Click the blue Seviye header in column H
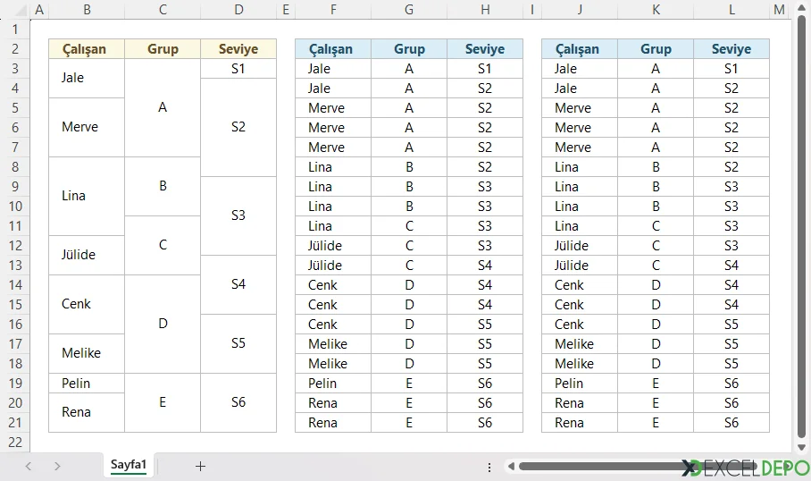This screenshot has width=811, height=481. [x=485, y=49]
